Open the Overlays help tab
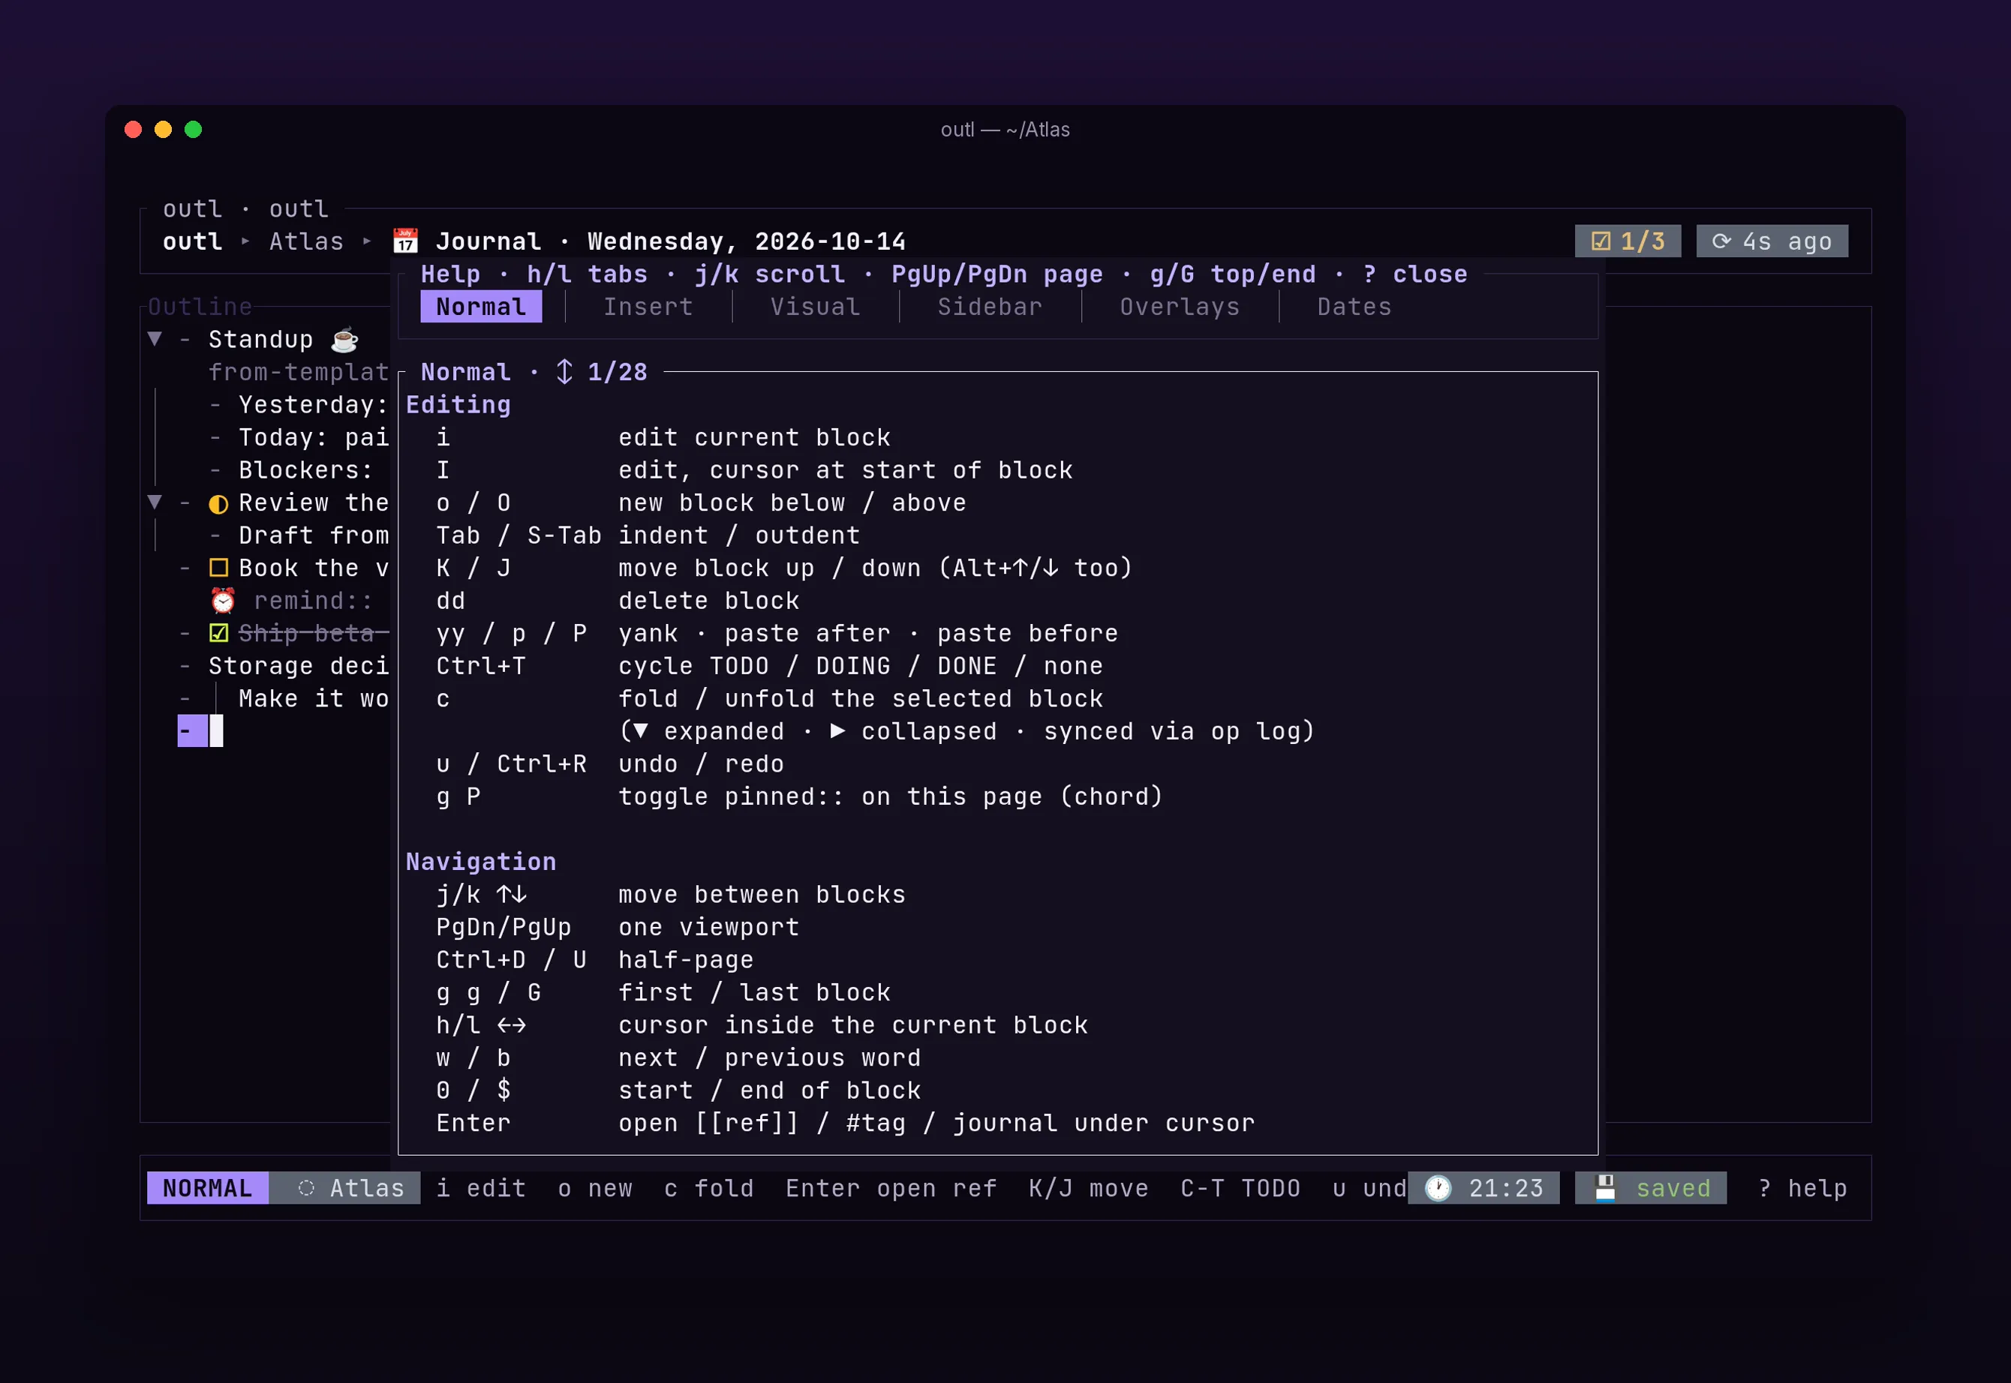The height and width of the screenshot is (1383, 2011). pyautogui.click(x=1180, y=307)
